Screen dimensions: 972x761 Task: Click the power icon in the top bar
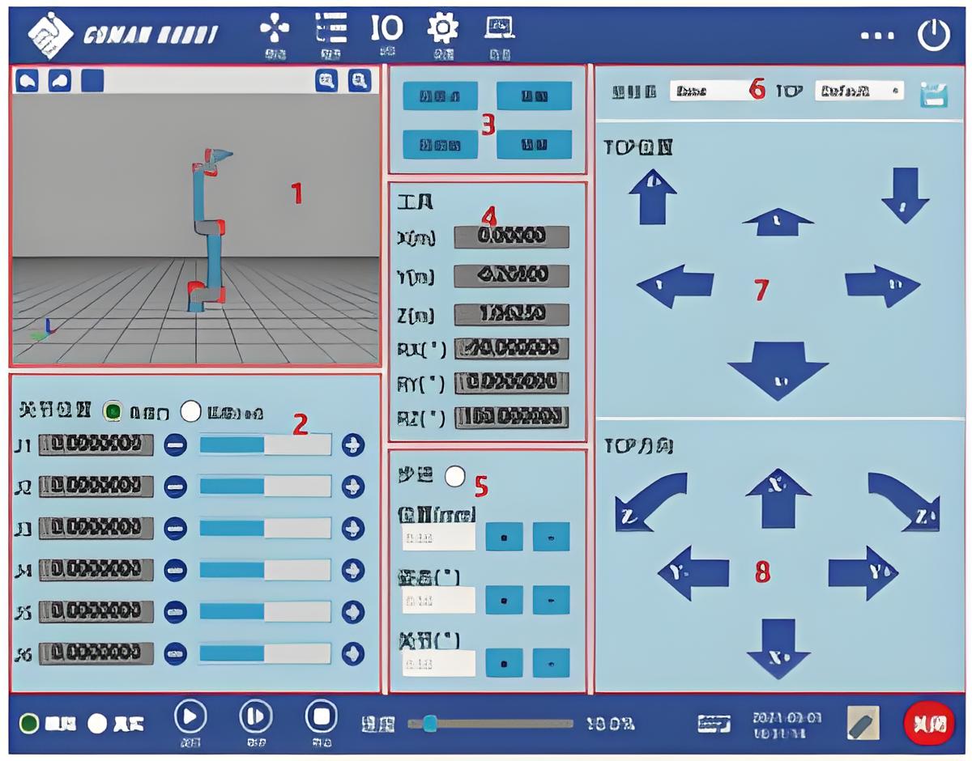[x=933, y=36]
